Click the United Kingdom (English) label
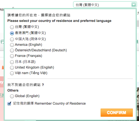Viewport: 139px width, 121px height. (35, 67)
